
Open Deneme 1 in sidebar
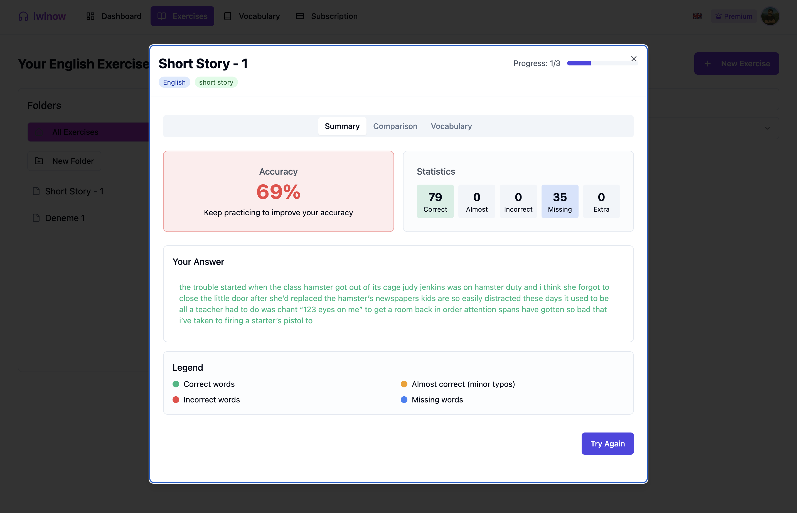tap(65, 218)
